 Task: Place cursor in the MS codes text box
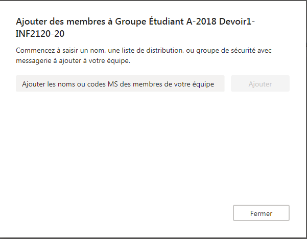[x=120, y=84]
